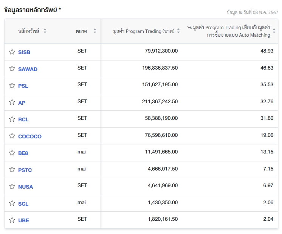Open the SAWAD stock page
This screenshot has width=282, height=234.
28,69
